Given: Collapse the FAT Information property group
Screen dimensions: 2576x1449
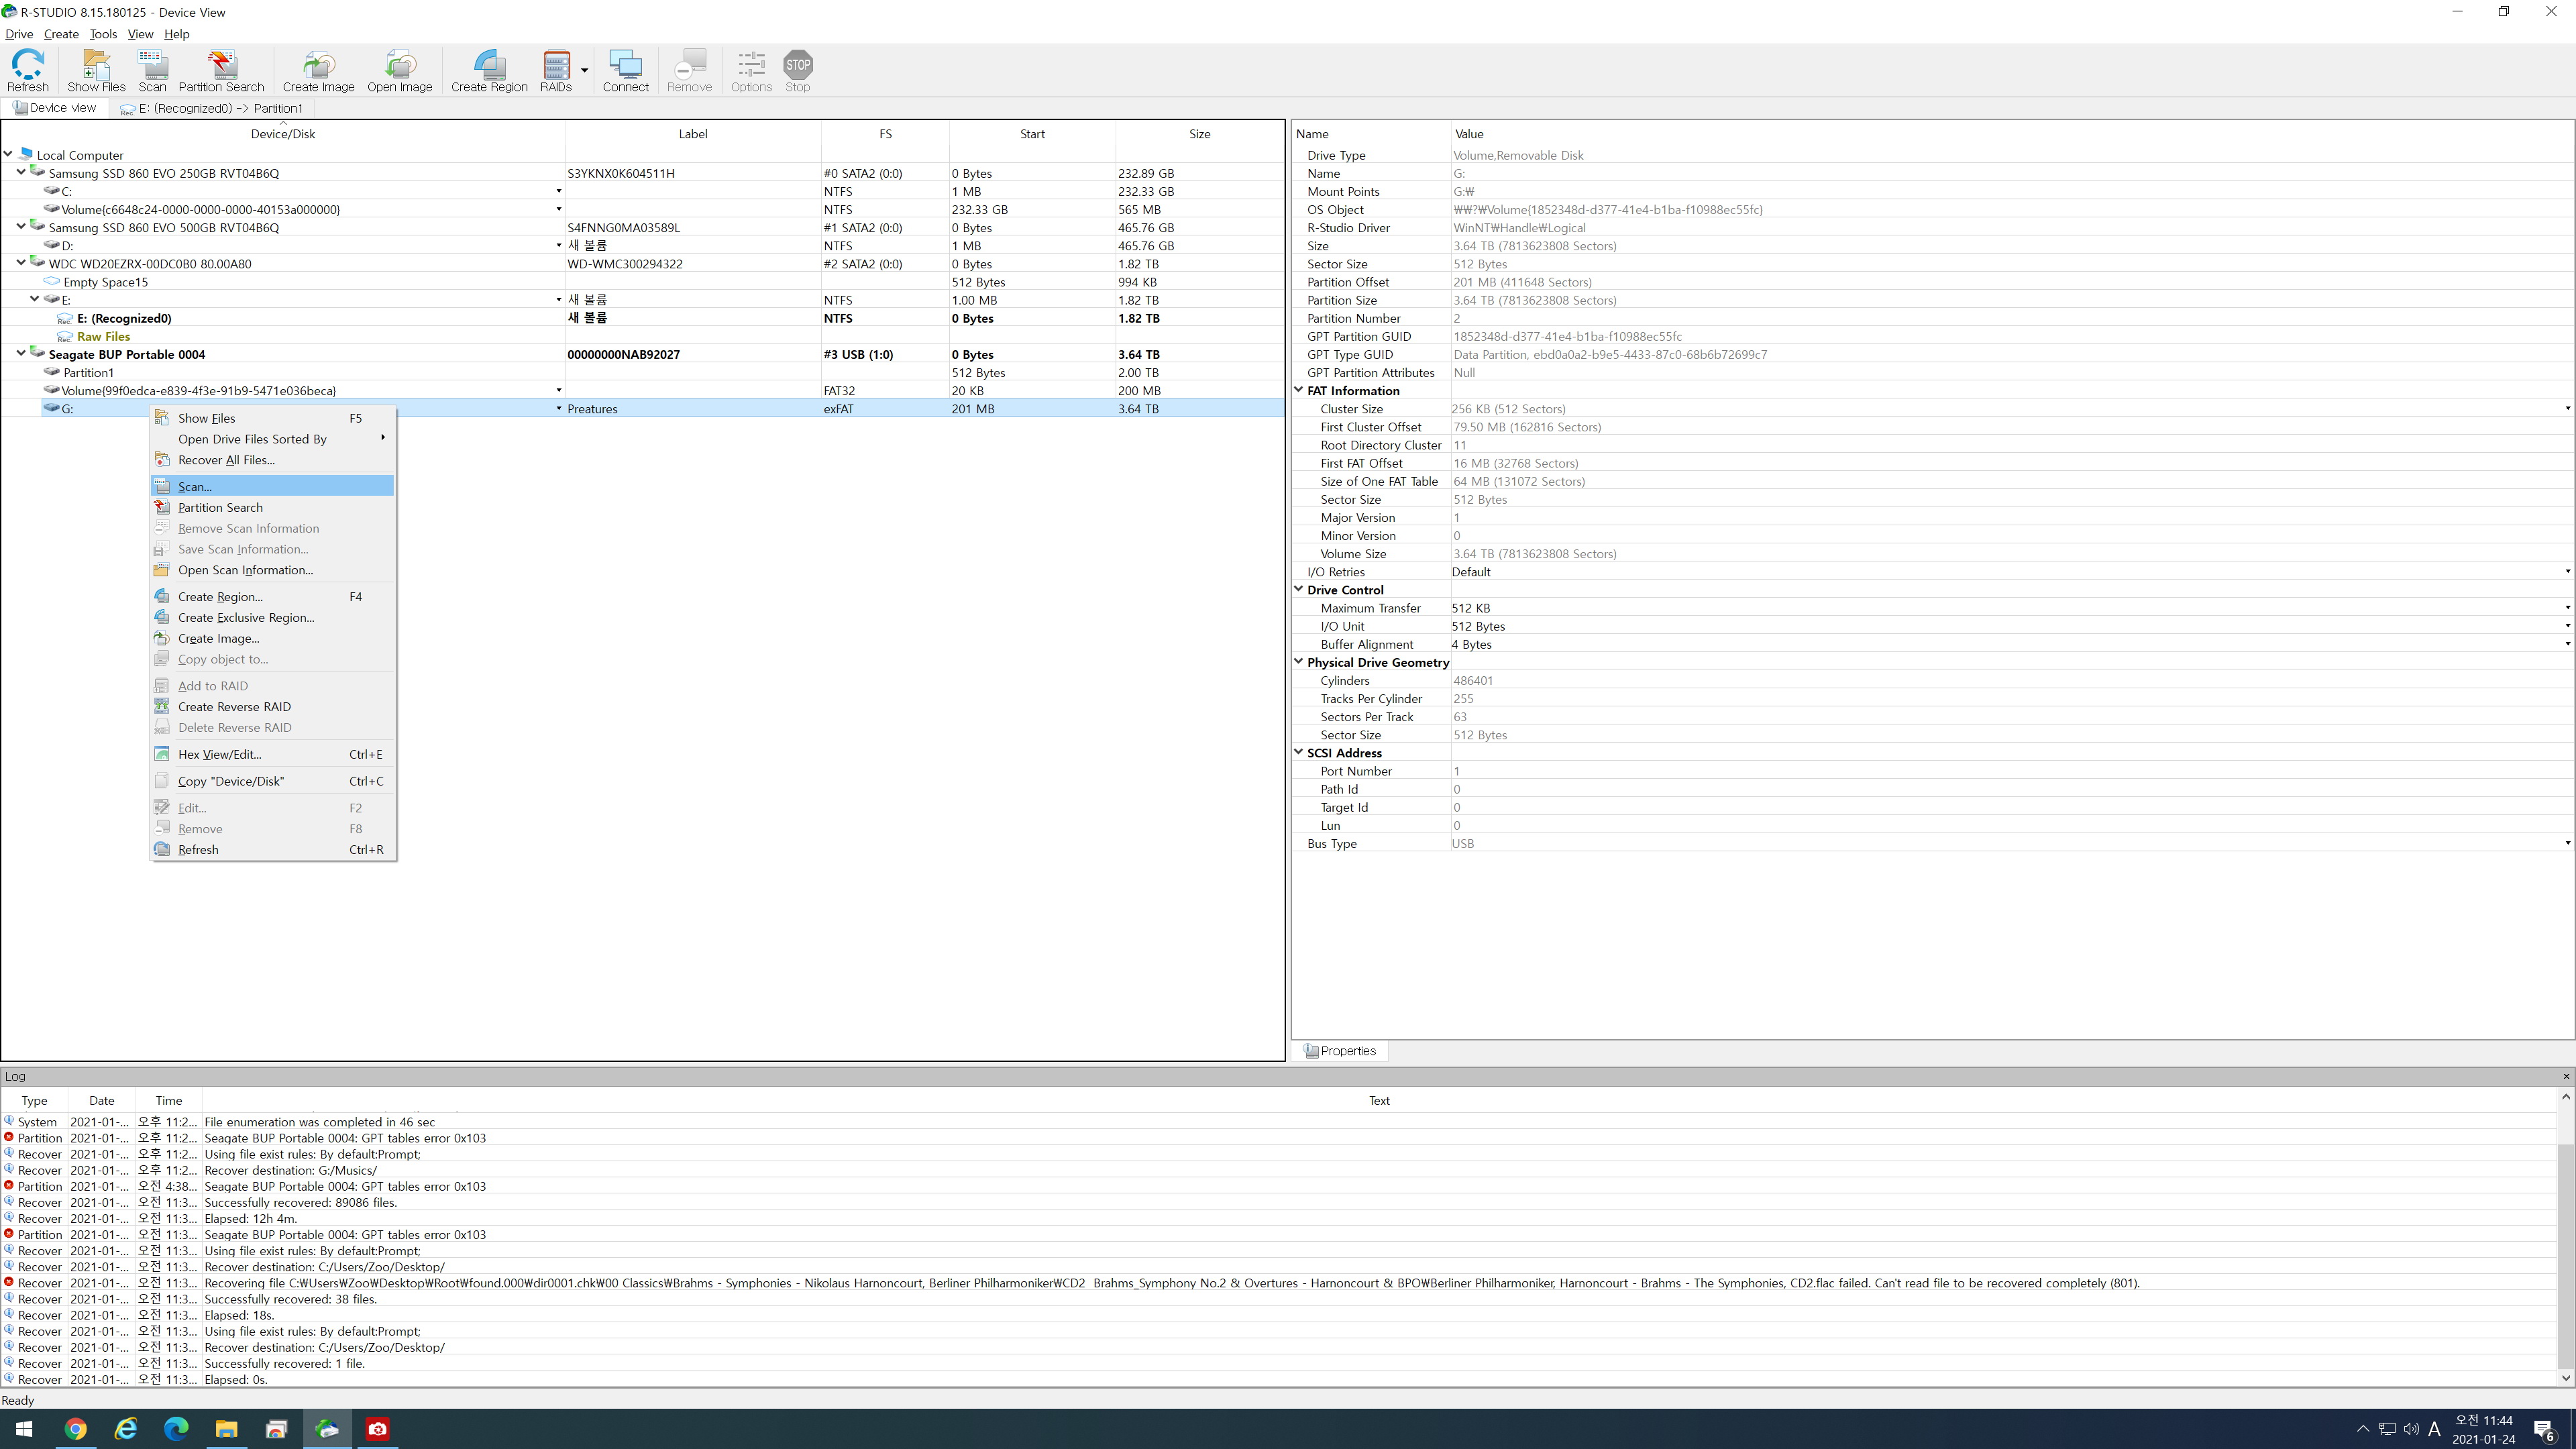Looking at the screenshot, I should point(1299,391).
